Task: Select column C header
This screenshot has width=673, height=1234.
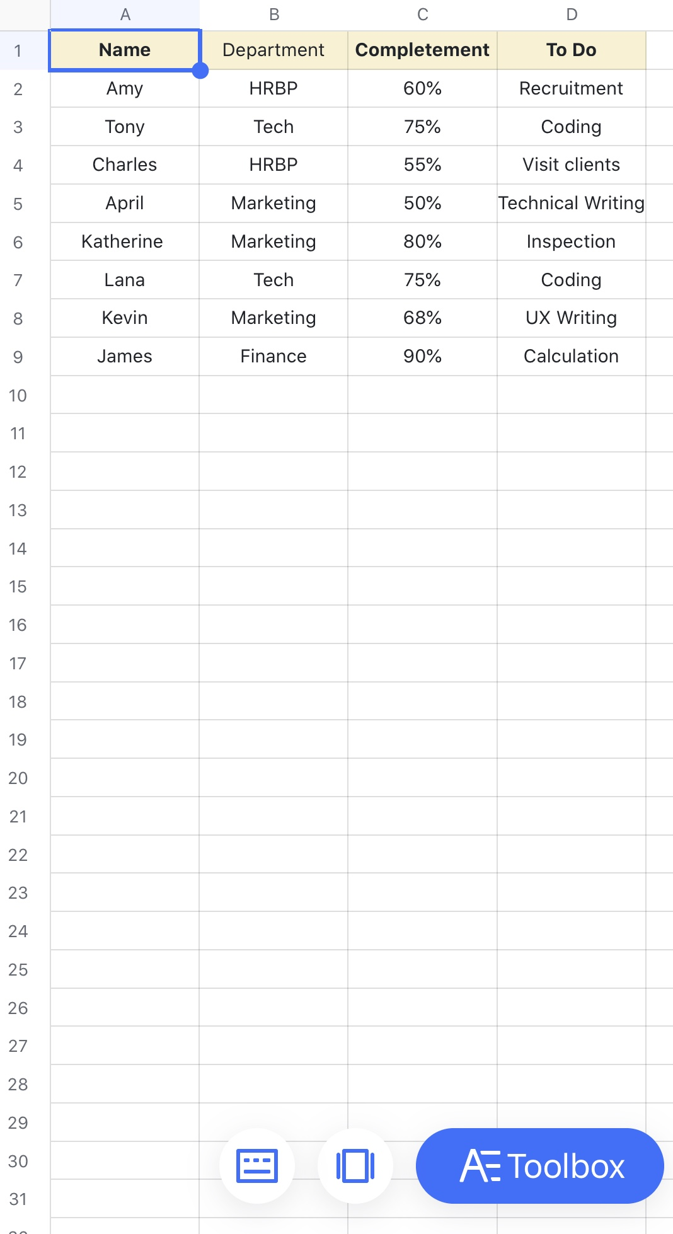Action: point(422,14)
